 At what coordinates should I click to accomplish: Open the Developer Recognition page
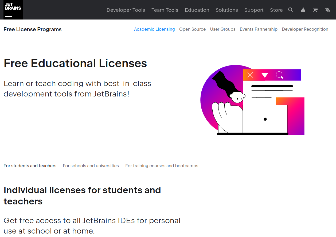[x=305, y=29]
